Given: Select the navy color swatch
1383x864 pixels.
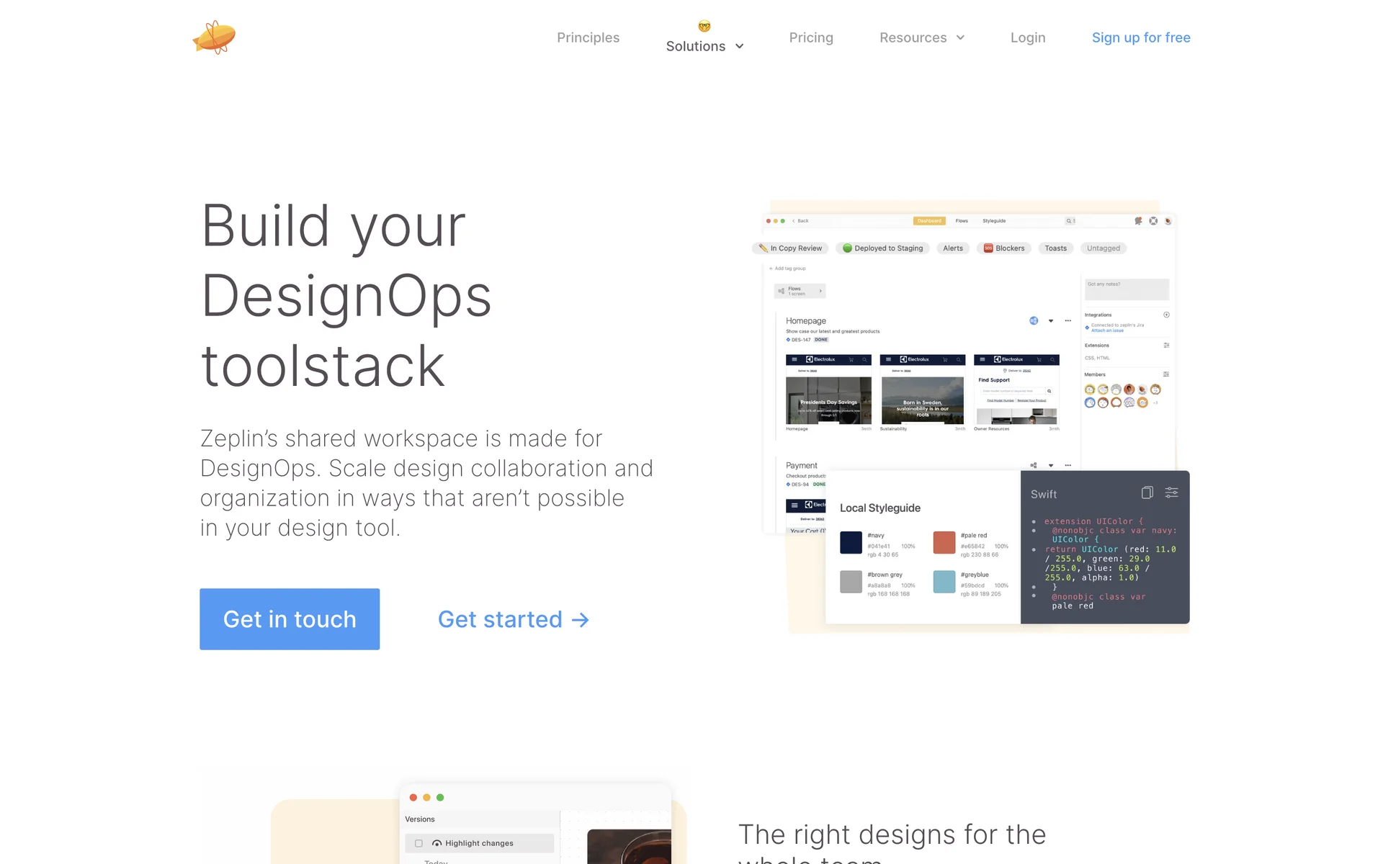Looking at the screenshot, I should click(851, 542).
